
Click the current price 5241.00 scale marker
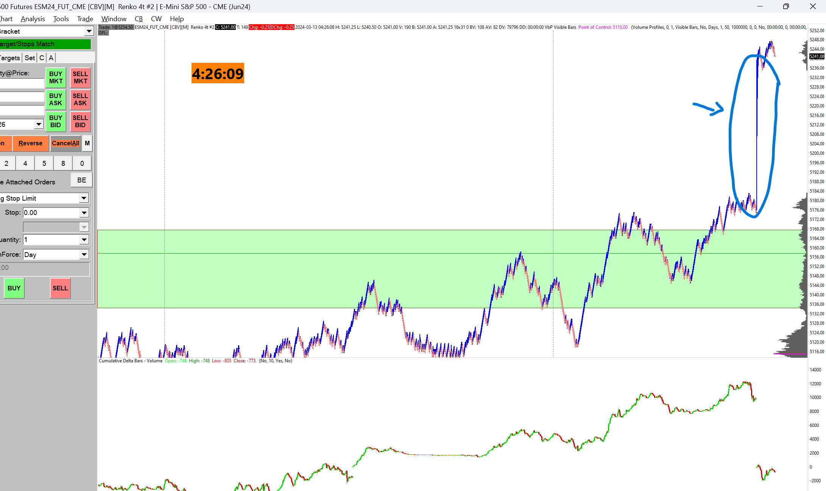coord(817,56)
